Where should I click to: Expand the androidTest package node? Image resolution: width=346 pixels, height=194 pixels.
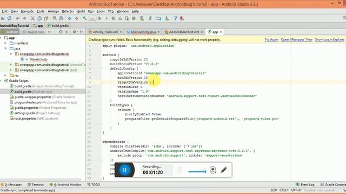pos(11,65)
